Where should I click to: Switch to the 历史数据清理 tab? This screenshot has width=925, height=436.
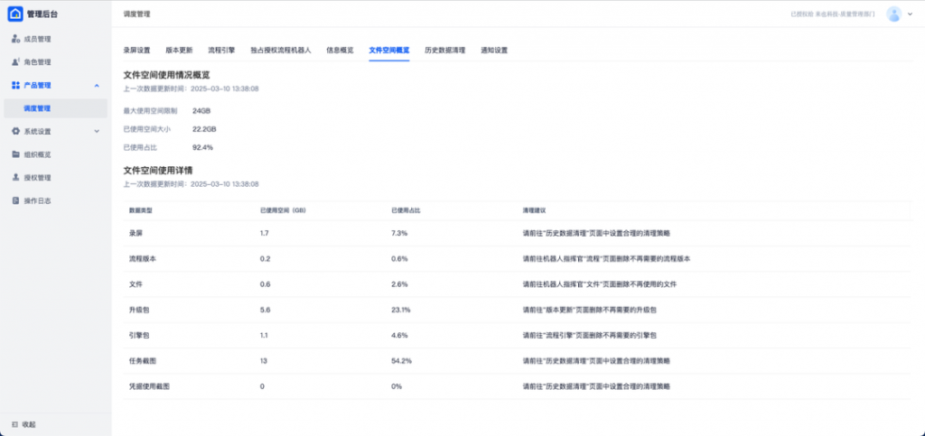click(x=444, y=50)
